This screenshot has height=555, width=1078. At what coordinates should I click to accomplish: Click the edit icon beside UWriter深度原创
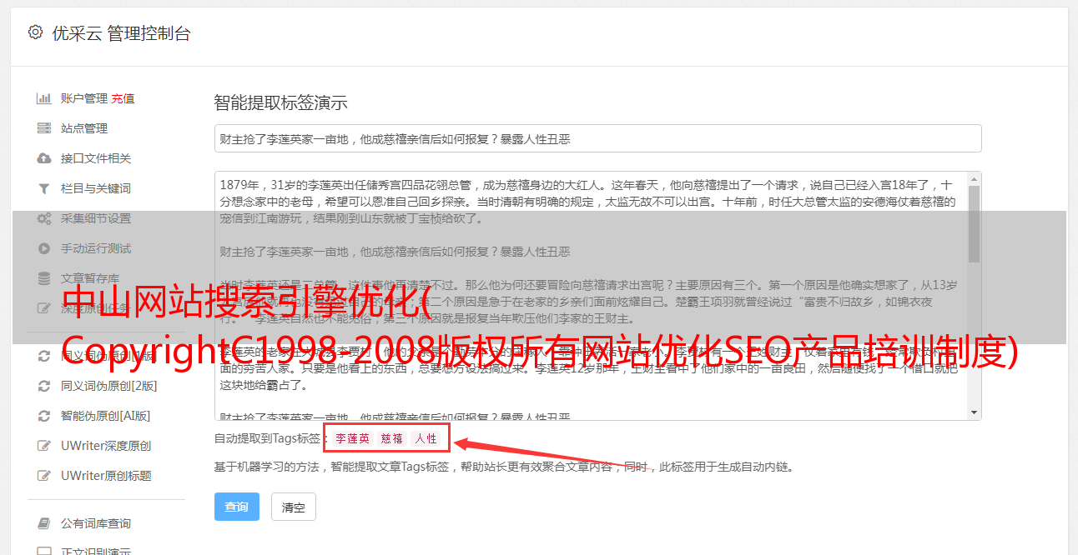tap(44, 446)
